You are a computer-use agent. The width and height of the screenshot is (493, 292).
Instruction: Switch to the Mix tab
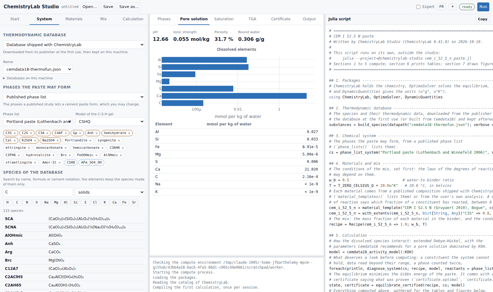104,19
